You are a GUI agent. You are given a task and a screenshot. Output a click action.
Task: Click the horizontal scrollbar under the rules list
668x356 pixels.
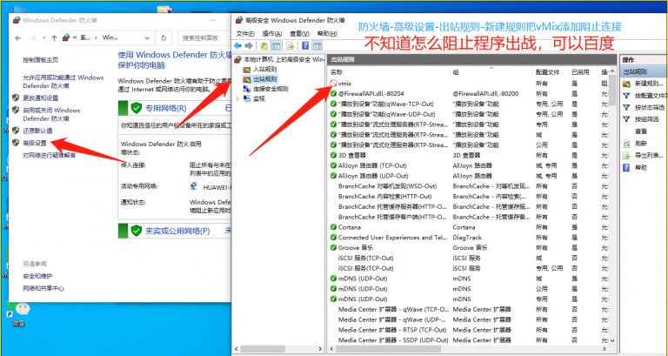(468, 349)
